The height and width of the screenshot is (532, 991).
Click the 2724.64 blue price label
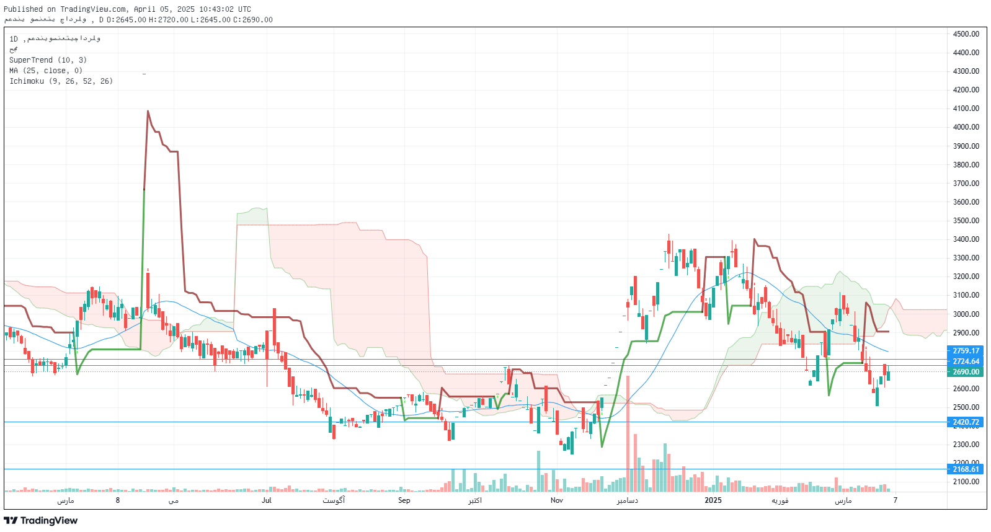[966, 361]
